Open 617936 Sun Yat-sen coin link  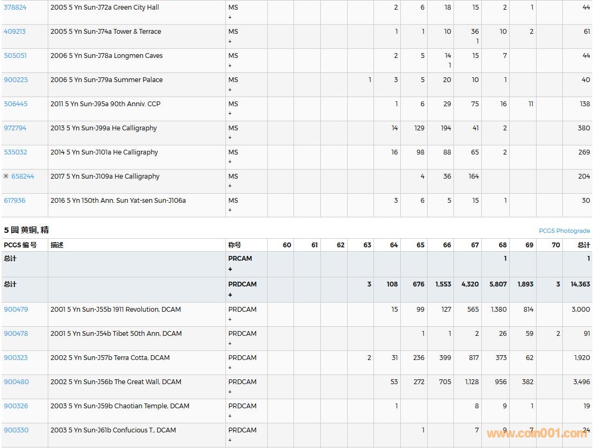tap(15, 201)
